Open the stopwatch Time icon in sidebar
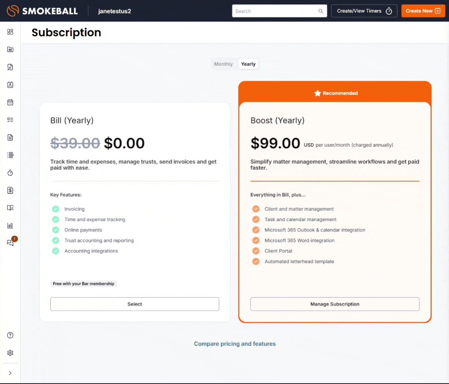The height and width of the screenshot is (384, 449). click(x=10, y=173)
